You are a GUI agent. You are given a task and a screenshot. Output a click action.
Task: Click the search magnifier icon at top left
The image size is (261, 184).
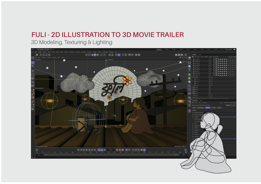(33, 58)
